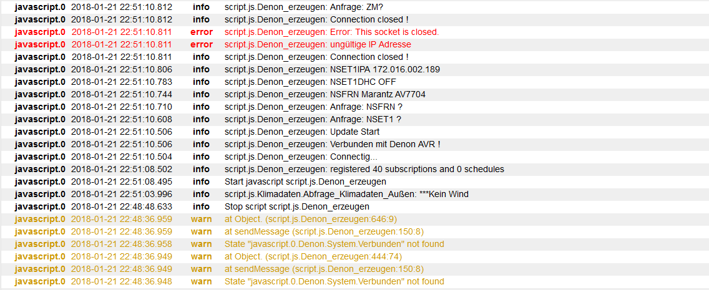This screenshot has height=290, width=709.
Task: Select the 'ungültige IP Adresse' error message
Action: [318, 44]
